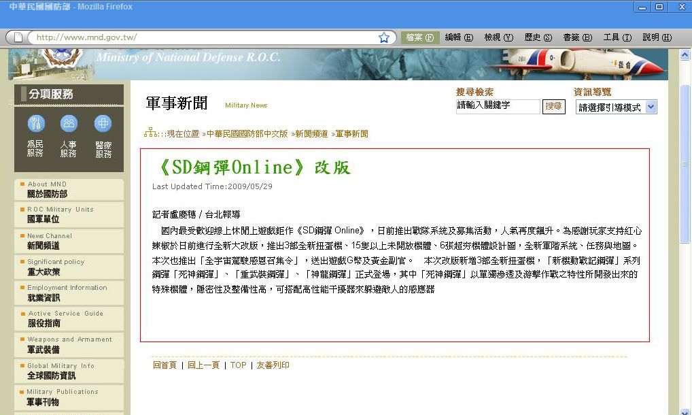Click the 《SD鋼彈Online》改版 article title
692x415 pixels.
[x=255, y=167]
